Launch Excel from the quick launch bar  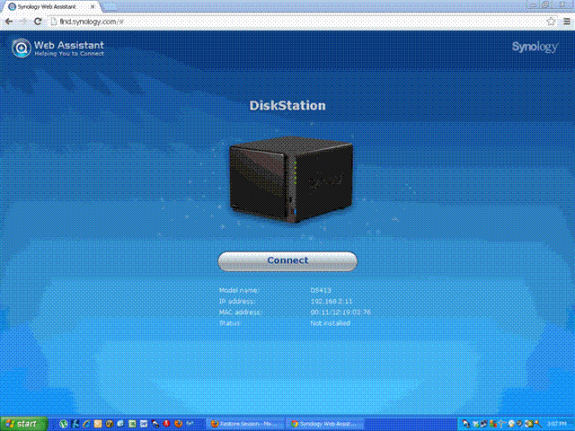(x=132, y=424)
